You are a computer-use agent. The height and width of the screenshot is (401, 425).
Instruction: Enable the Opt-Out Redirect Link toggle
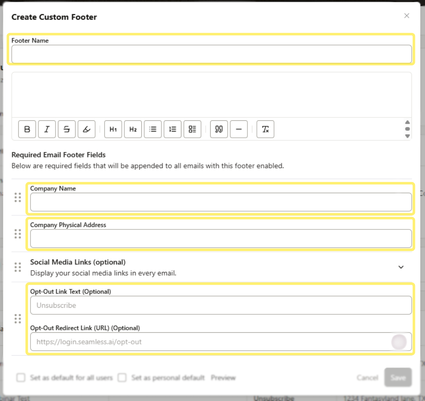(399, 341)
